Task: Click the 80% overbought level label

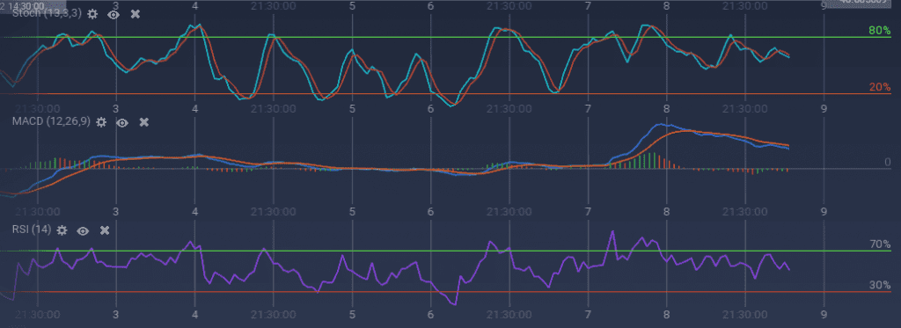Action: tap(879, 31)
